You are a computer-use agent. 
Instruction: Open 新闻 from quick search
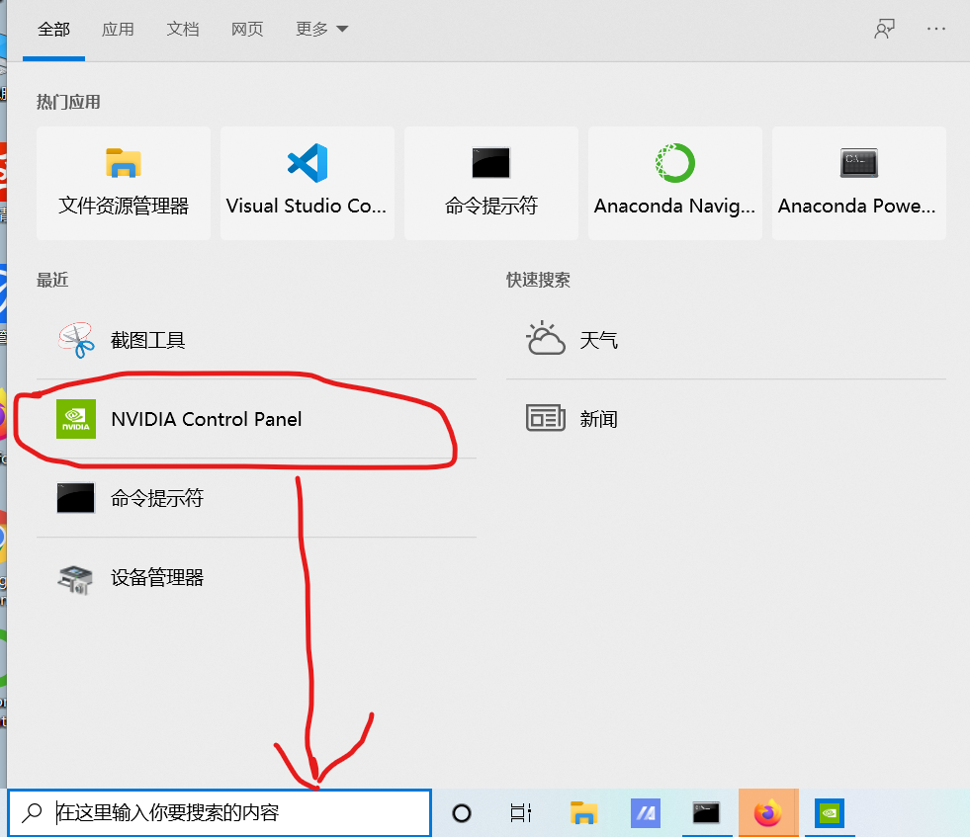tap(598, 418)
